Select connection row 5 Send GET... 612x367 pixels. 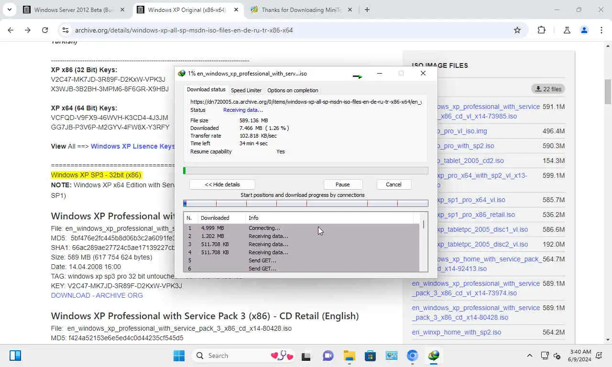(x=301, y=260)
